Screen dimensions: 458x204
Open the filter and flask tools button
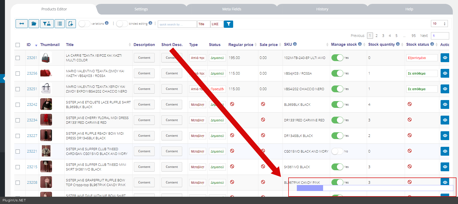tap(47, 24)
